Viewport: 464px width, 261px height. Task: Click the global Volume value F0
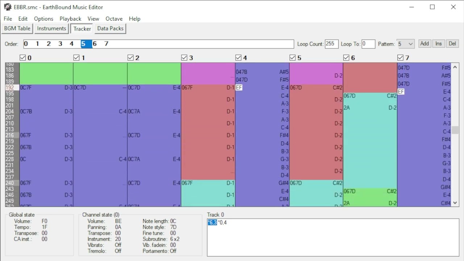pos(45,221)
